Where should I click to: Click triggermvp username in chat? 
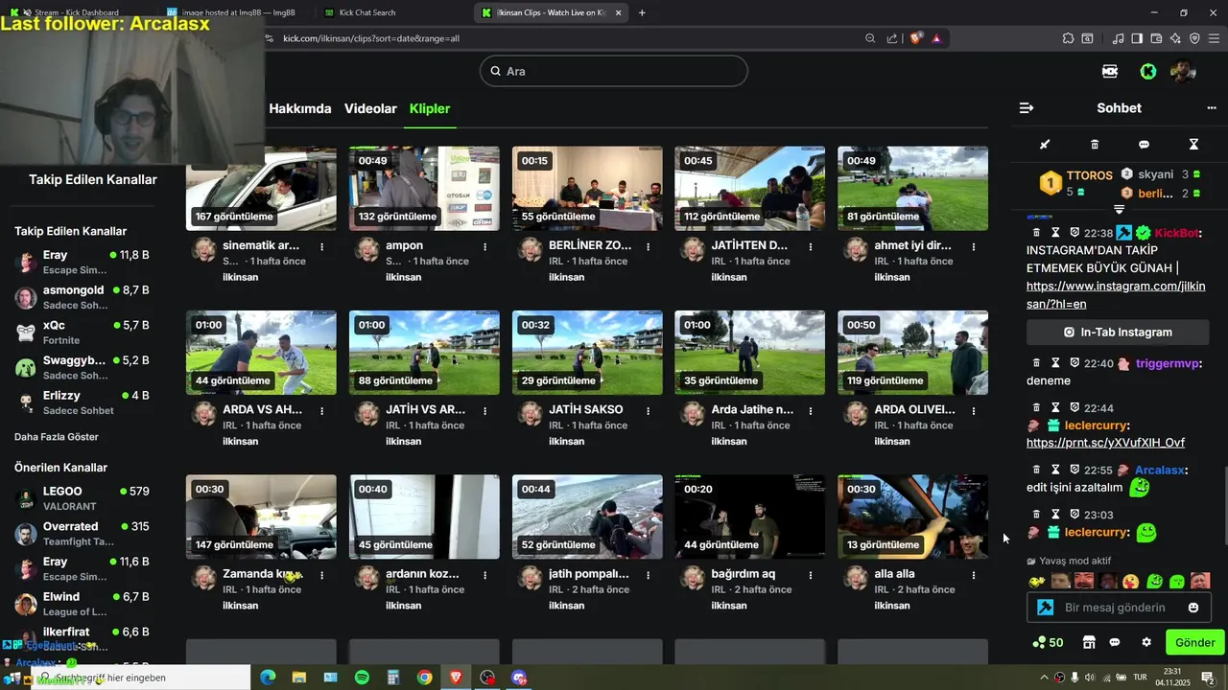pos(1167,363)
